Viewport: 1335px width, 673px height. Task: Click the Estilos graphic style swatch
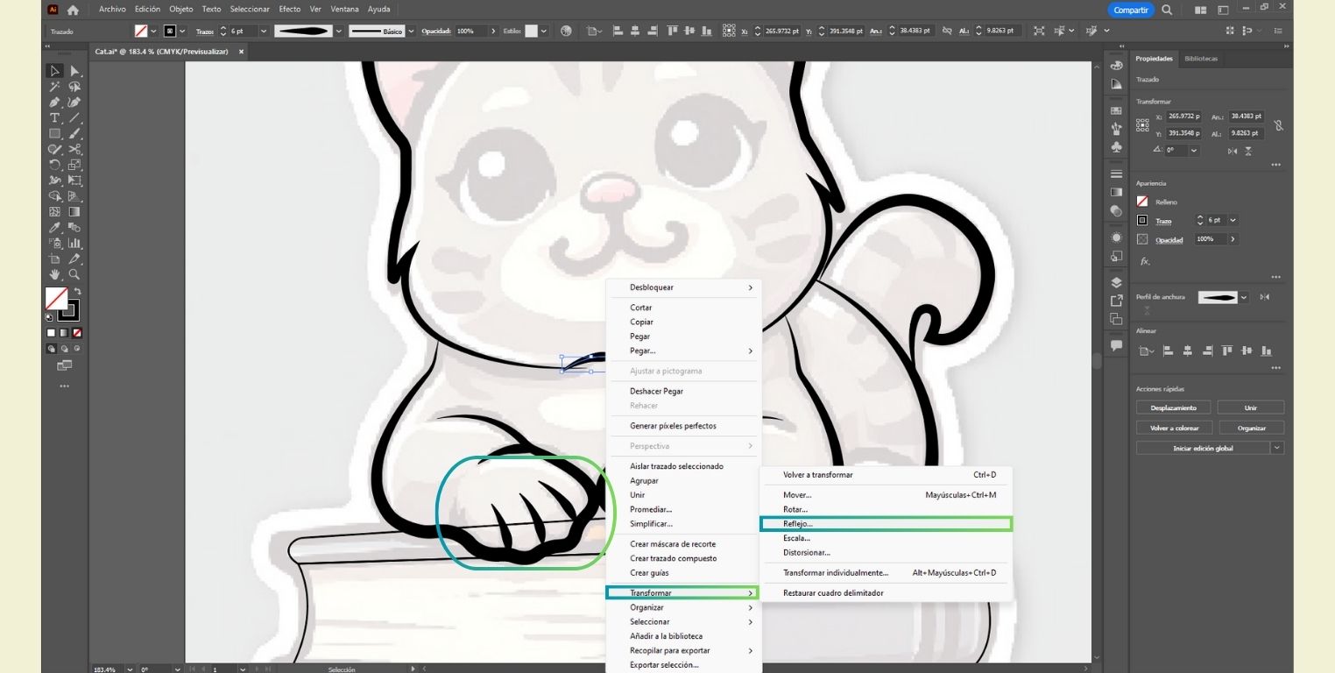tap(531, 31)
